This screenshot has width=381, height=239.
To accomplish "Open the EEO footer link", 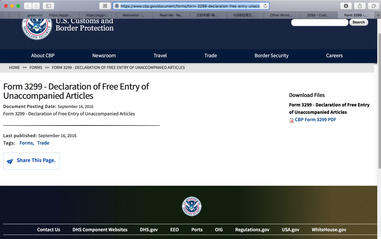I will [174, 230].
